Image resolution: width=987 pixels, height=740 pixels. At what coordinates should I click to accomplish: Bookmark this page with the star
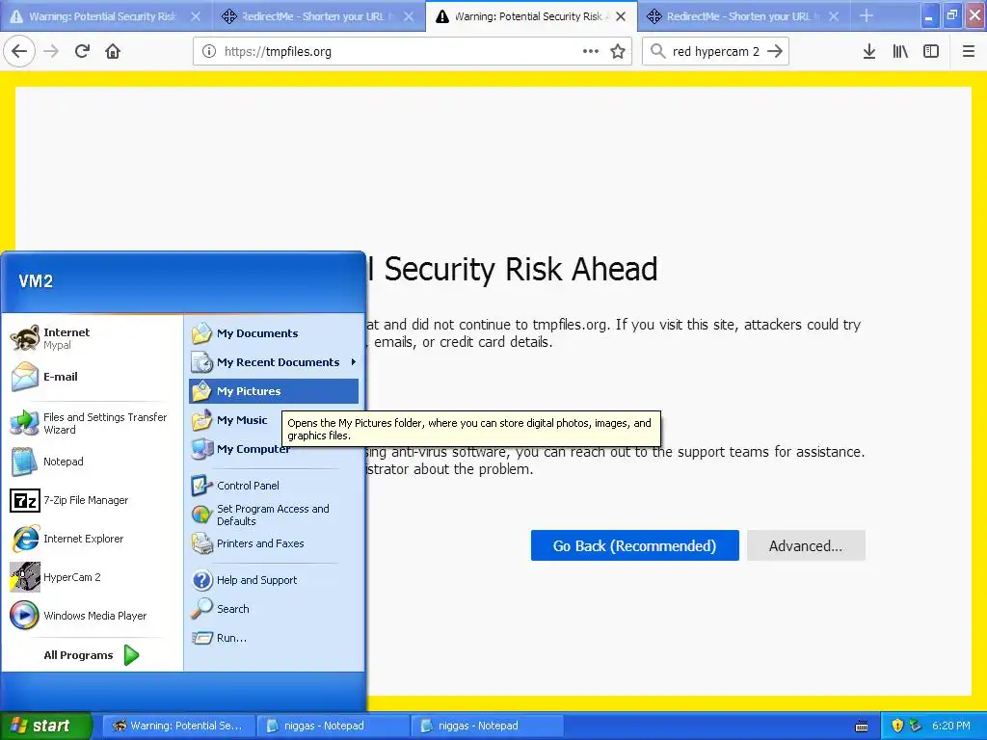[618, 52]
